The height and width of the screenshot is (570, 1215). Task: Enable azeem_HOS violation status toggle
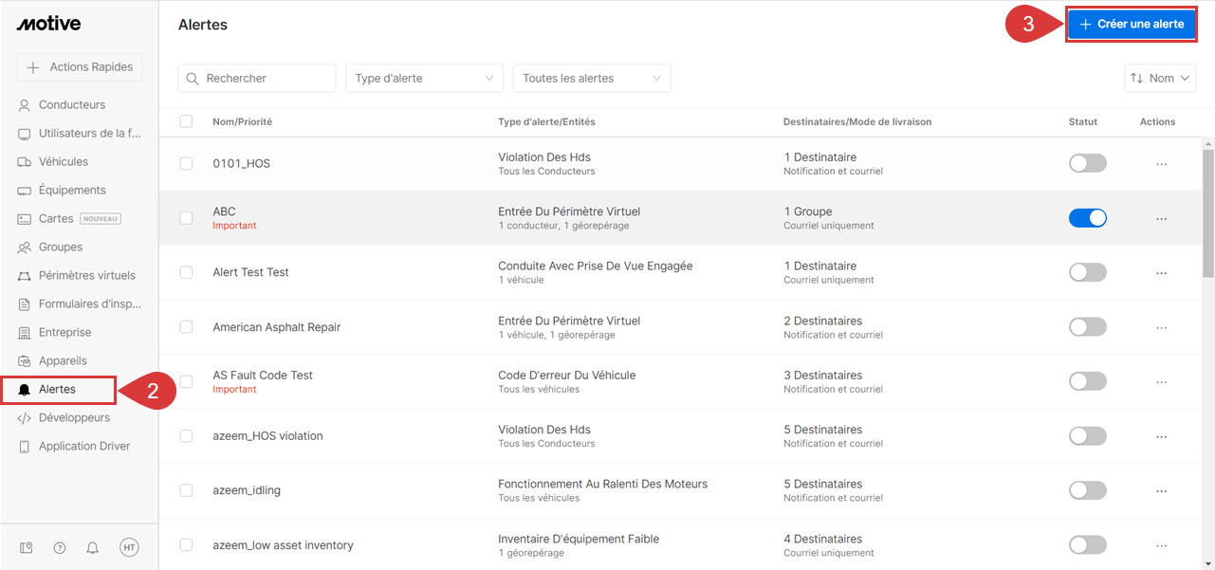[1087, 436]
